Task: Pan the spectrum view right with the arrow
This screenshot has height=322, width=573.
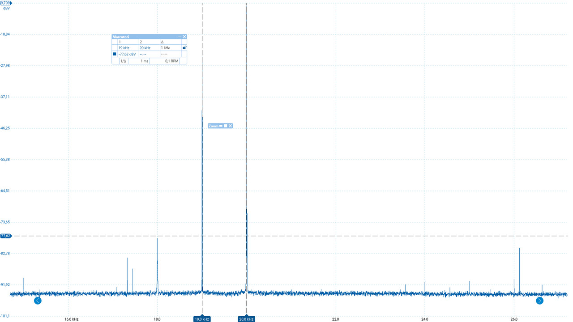Action: (539, 301)
